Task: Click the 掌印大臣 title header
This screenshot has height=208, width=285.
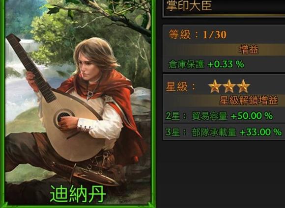Action: pos(189,5)
